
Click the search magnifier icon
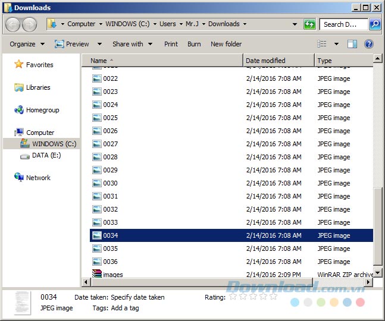(x=375, y=24)
